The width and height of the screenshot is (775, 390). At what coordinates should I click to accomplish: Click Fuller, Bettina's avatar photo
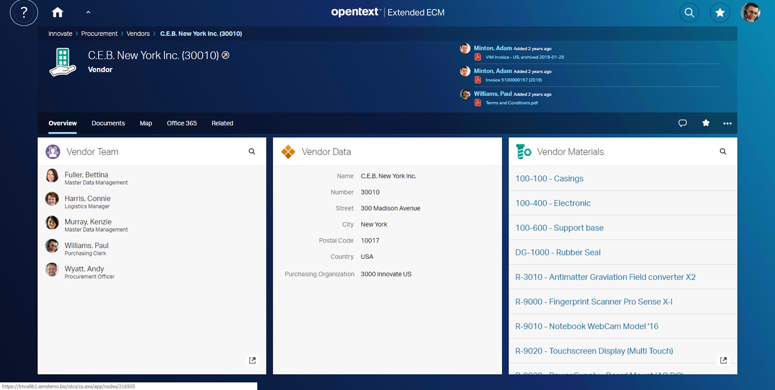(x=52, y=176)
